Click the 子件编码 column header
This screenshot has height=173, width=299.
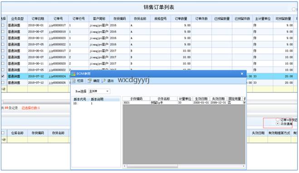pyautogui.click(x=136, y=99)
